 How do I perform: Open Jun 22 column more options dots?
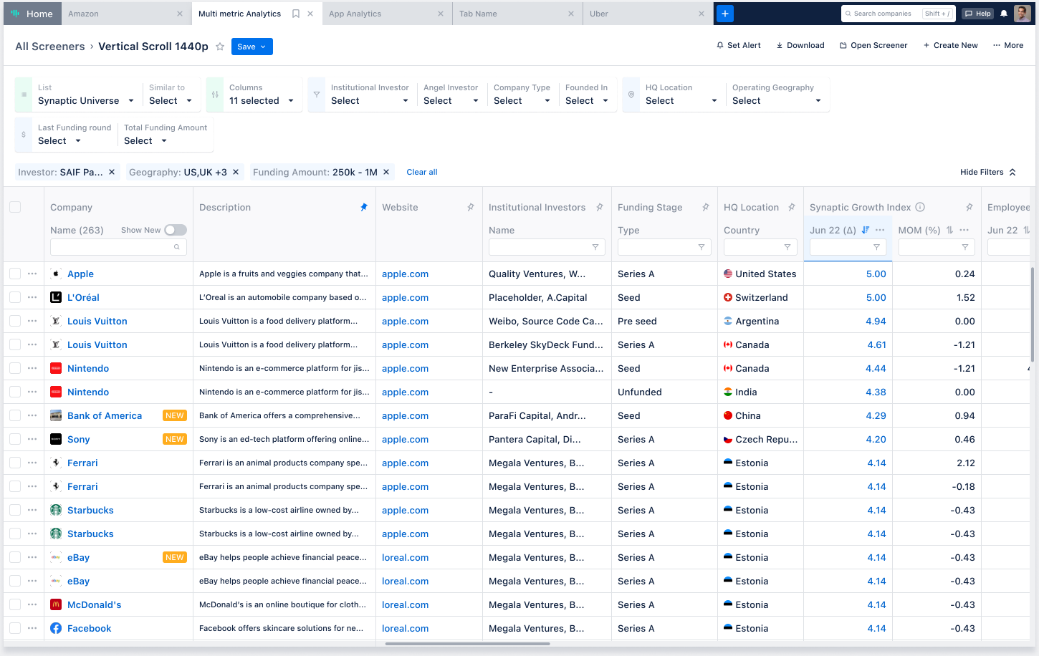click(x=881, y=230)
